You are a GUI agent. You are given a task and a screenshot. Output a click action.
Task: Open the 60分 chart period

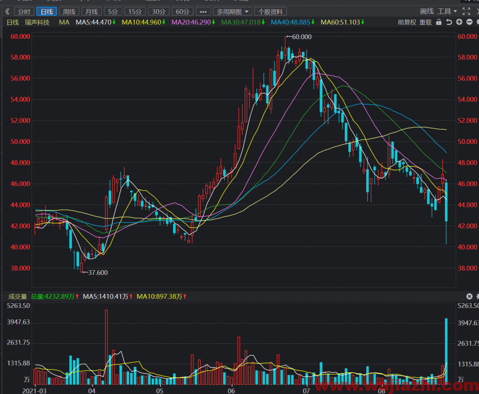pos(182,12)
